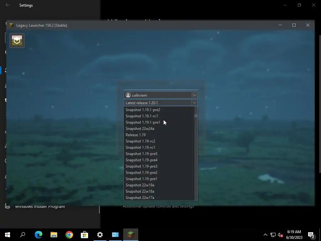Pick Snapshot 22w18a from the list
This screenshot has height=241, width=321.
[x=159, y=191]
